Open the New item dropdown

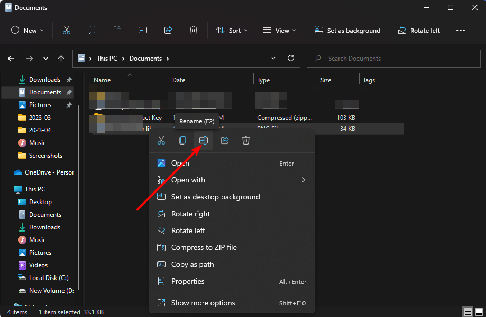click(x=27, y=30)
